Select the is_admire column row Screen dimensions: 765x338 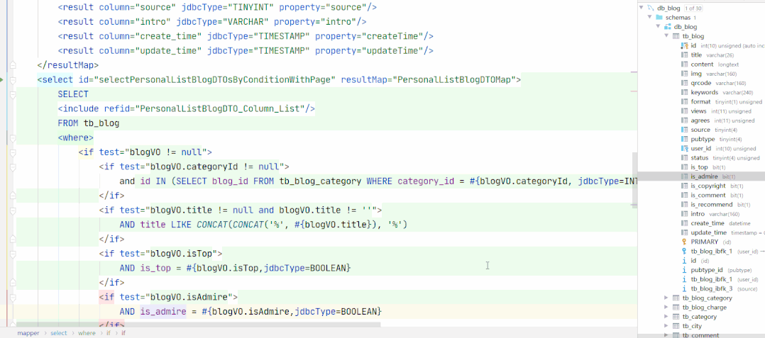(701, 176)
